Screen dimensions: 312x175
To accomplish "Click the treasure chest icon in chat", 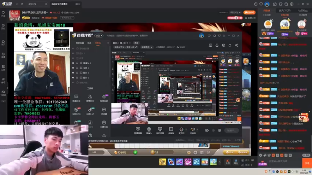I will [304, 117].
